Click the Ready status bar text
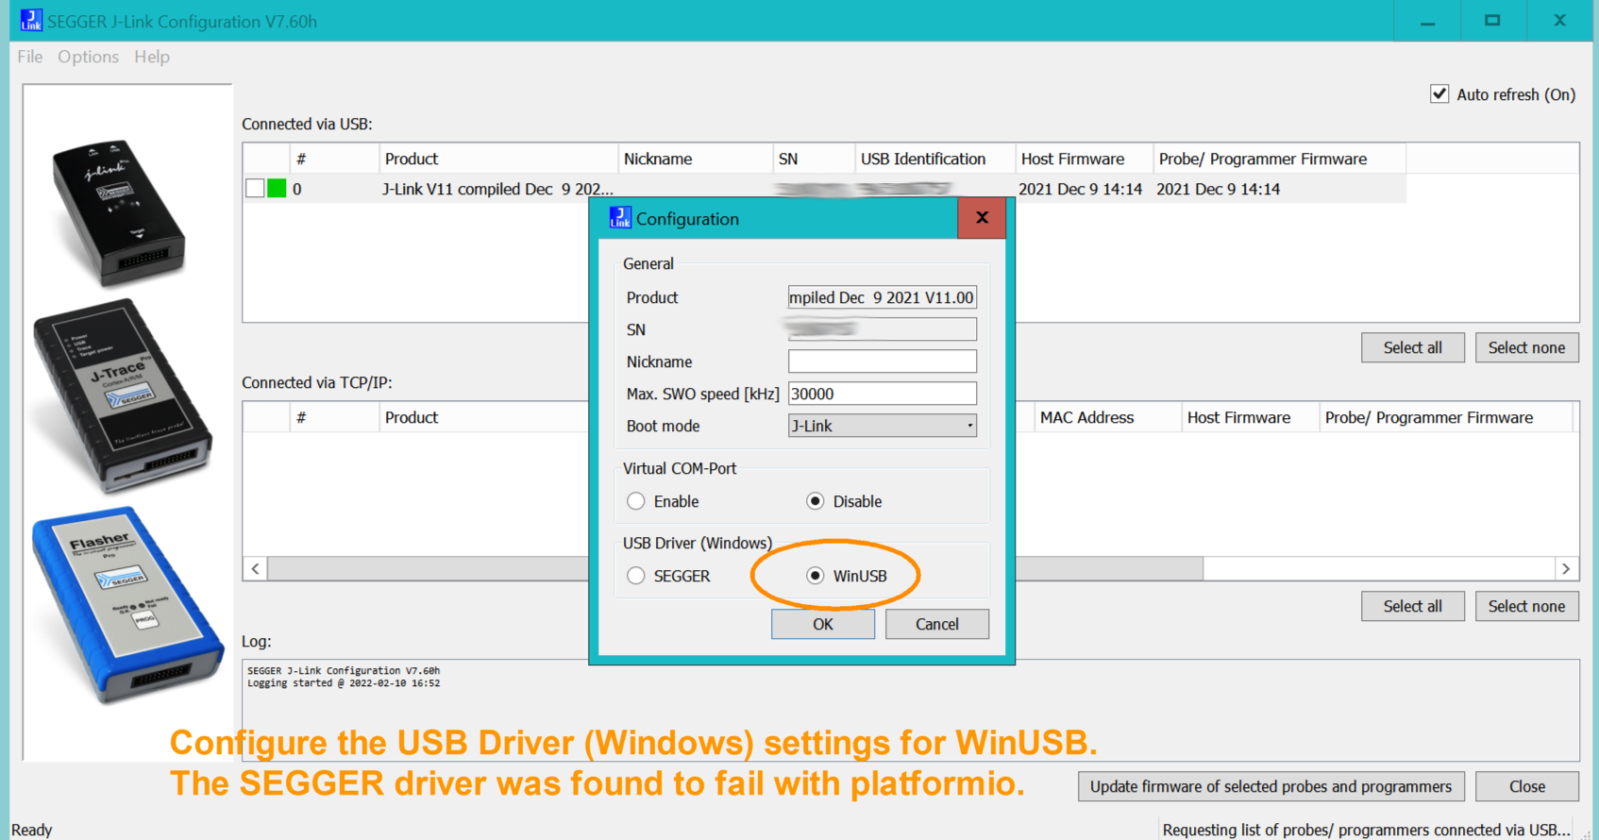 click(x=32, y=830)
